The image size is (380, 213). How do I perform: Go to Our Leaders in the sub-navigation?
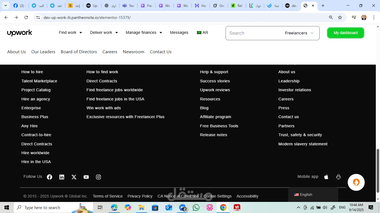(43, 52)
